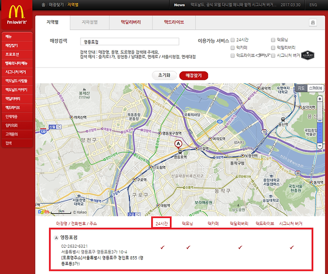Open the 맥드라이브 tab
Image resolution: width=328 pixels, height=274 pixels.
pos(174,22)
